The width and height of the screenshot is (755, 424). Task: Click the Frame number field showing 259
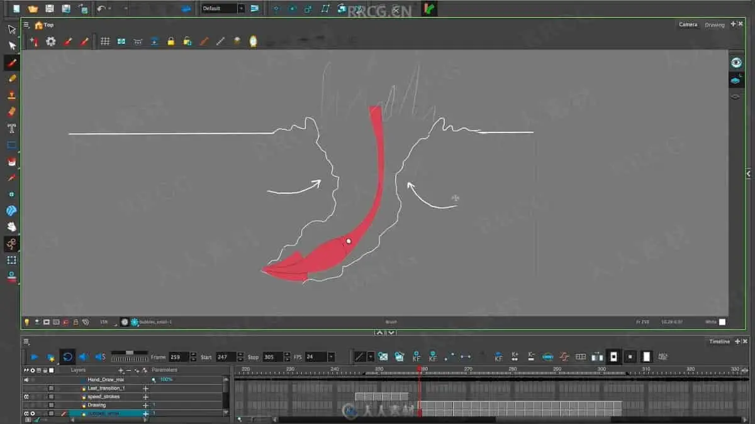tap(179, 357)
